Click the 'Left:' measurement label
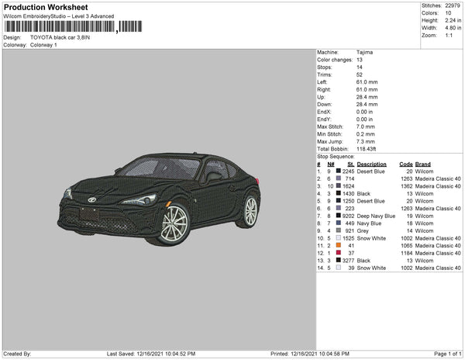The image size is (465, 360). pos(322,82)
